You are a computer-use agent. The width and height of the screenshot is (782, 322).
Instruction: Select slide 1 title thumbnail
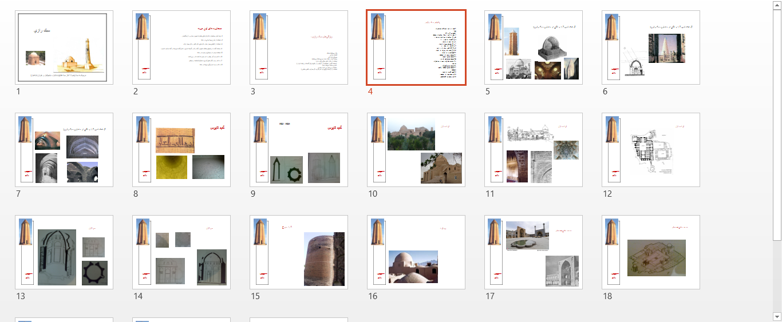tap(64, 47)
